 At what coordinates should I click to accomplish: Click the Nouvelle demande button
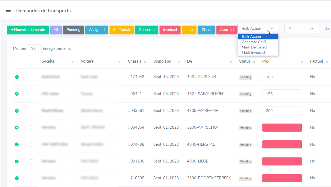click(28, 30)
